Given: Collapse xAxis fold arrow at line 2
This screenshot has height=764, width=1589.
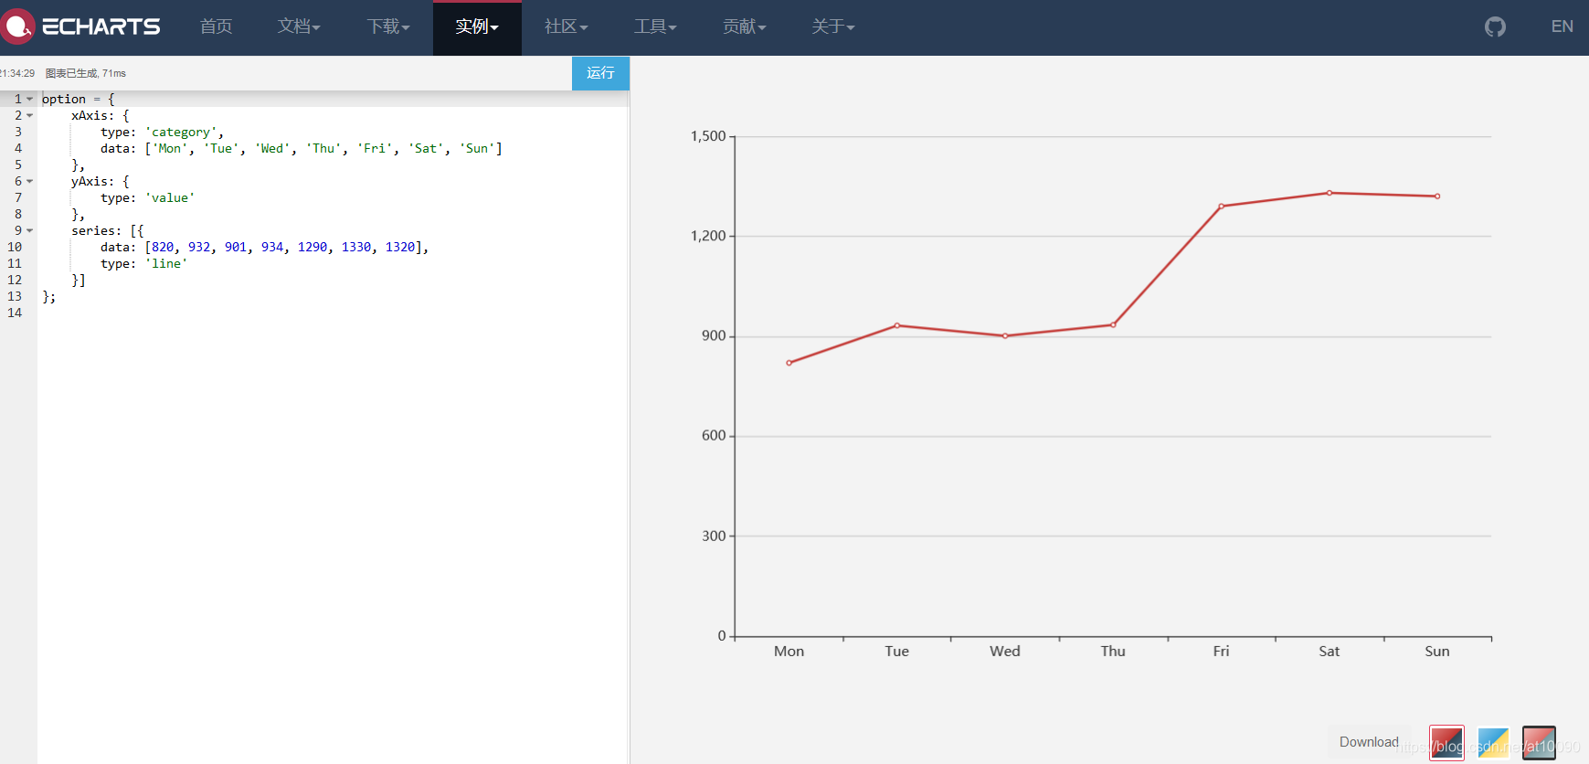Looking at the screenshot, I should click(30, 115).
